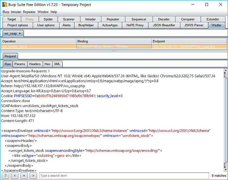This screenshot has width=228, height=180.
Task: Click in the search term input field
Action: 124,176
